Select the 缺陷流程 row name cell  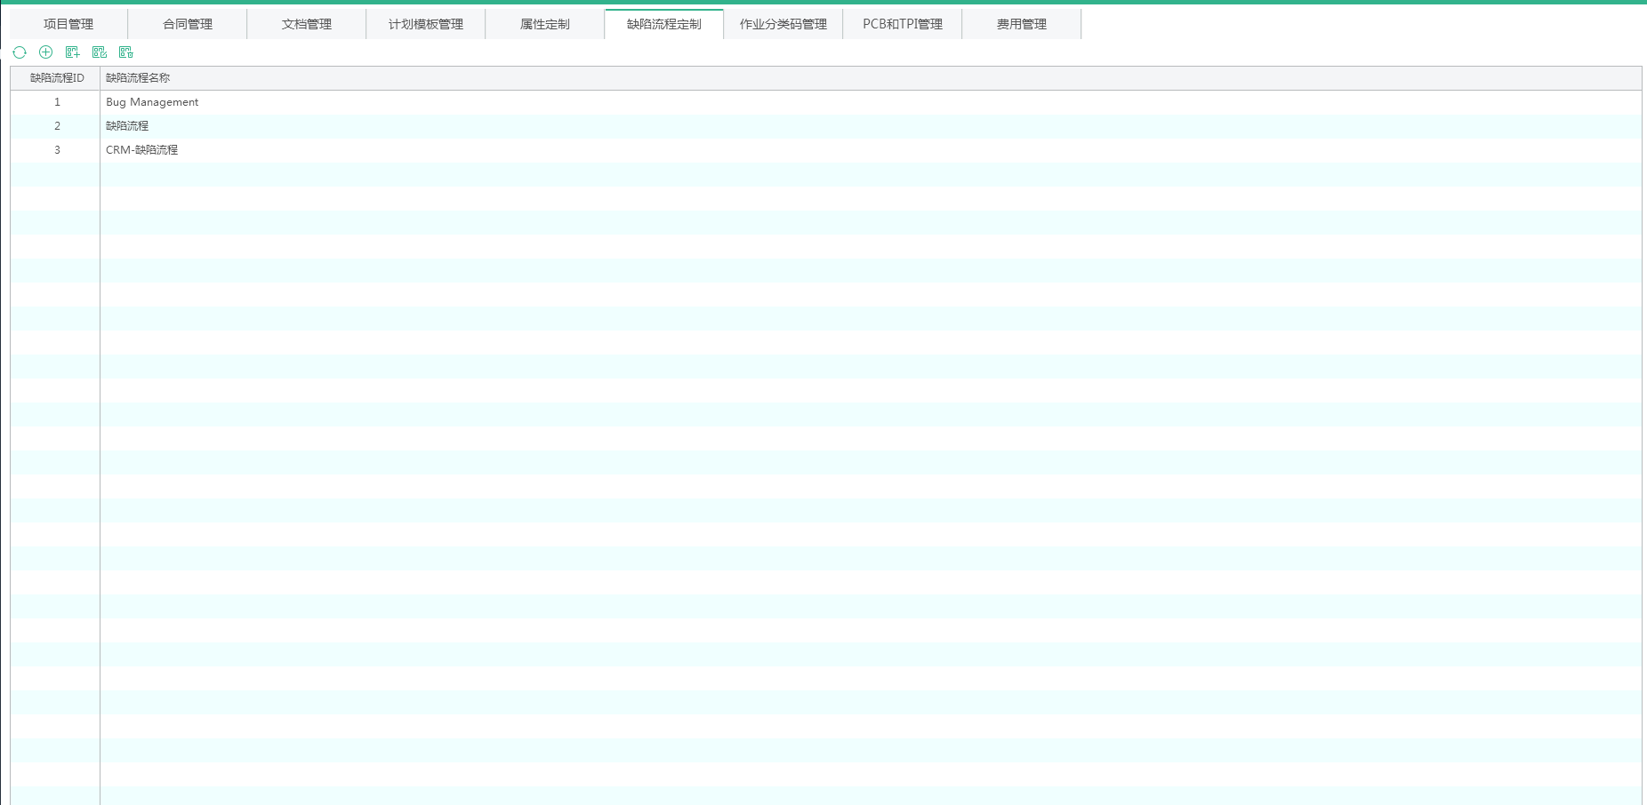point(871,126)
